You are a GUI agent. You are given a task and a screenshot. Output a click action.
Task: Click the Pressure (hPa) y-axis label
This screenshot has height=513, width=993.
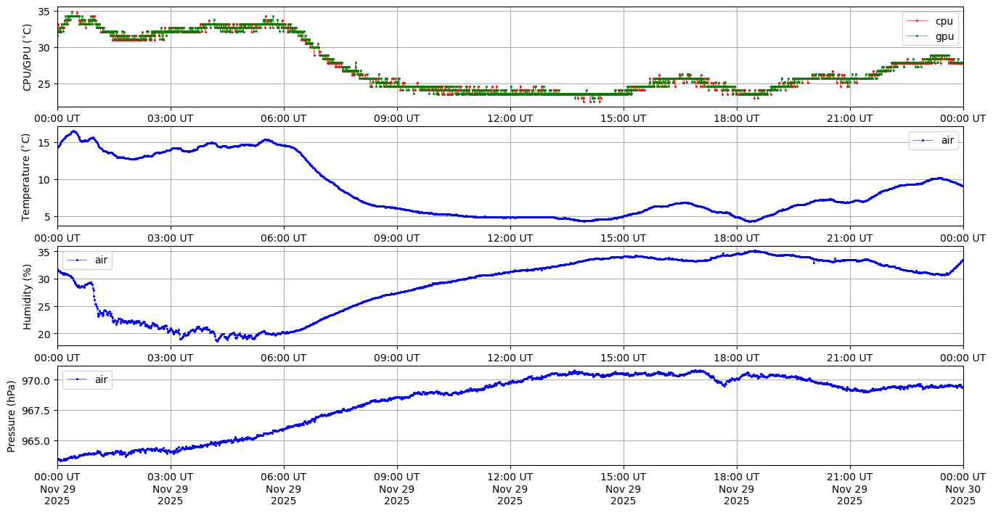11,415
